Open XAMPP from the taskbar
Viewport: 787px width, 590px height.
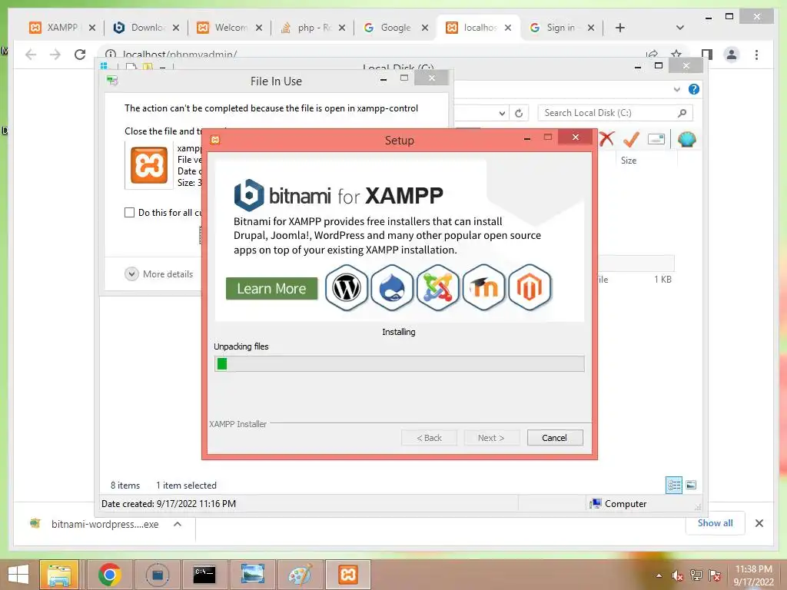[348, 575]
